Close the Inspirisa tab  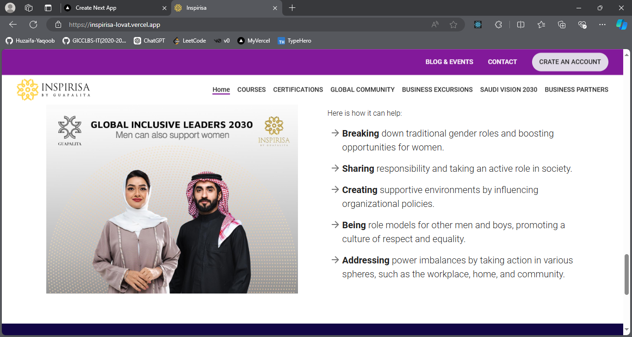click(x=275, y=8)
